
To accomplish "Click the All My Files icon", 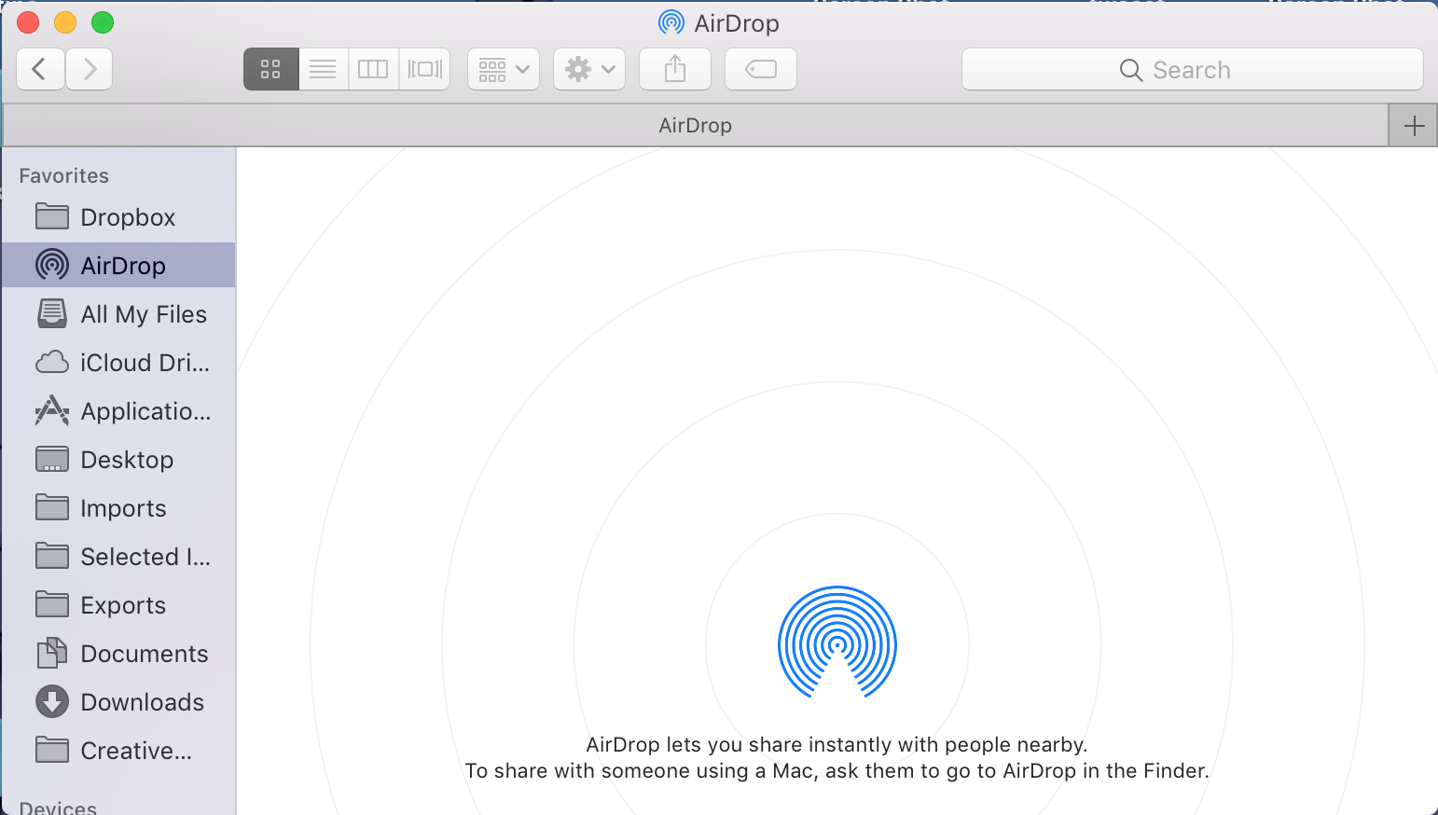I will (x=52, y=313).
